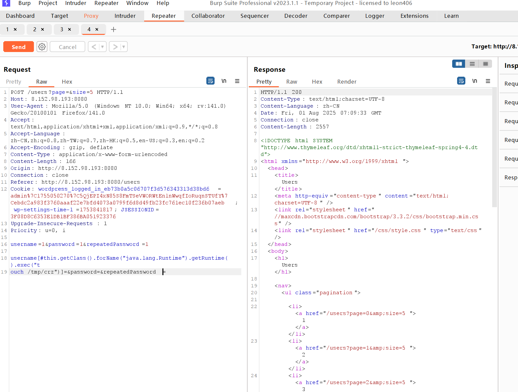
Task: Select top-bottom split layout
Action: [x=472, y=64]
